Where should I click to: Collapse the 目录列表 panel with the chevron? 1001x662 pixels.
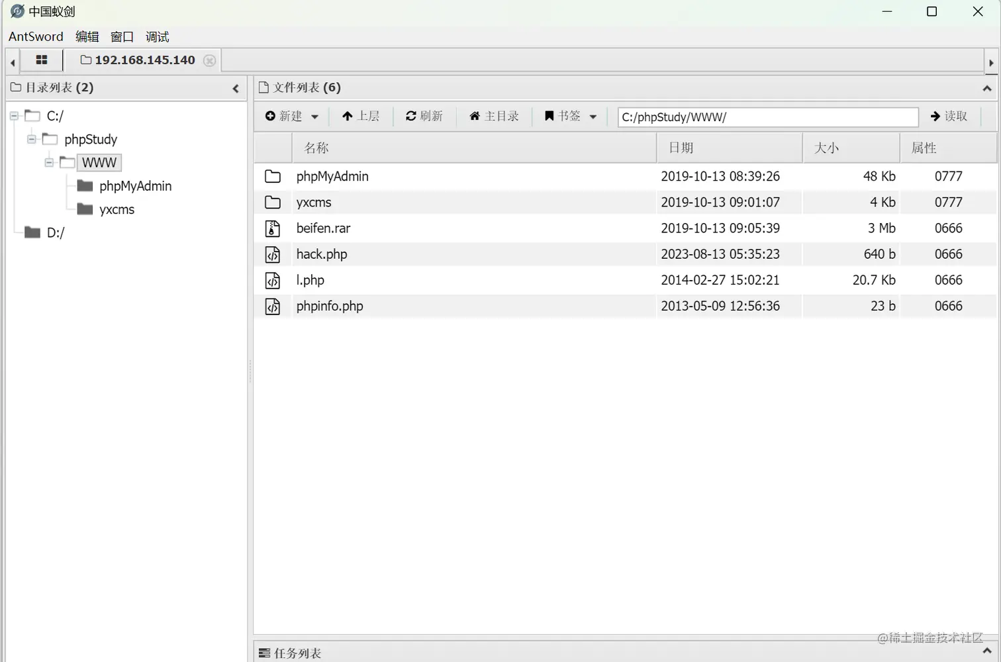click(x=236, y=88)
